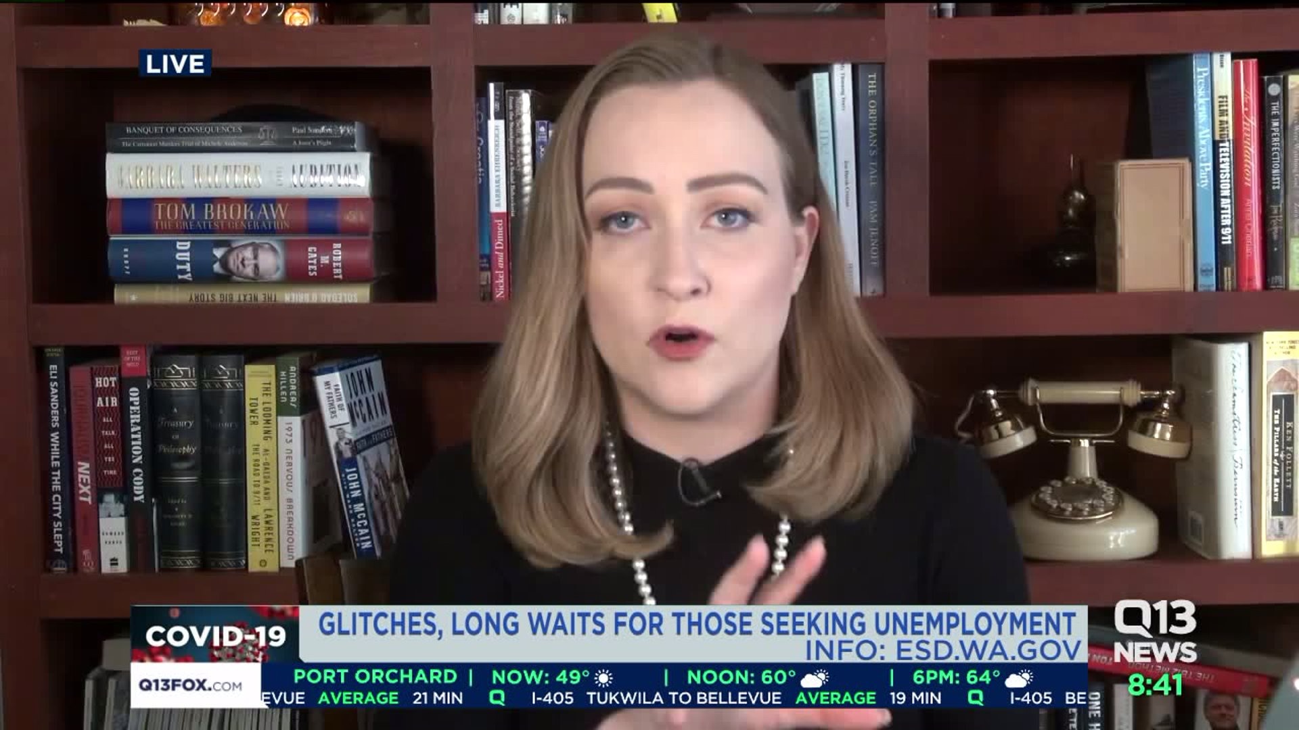Click the 8:41 clock display

[1155, 685]
